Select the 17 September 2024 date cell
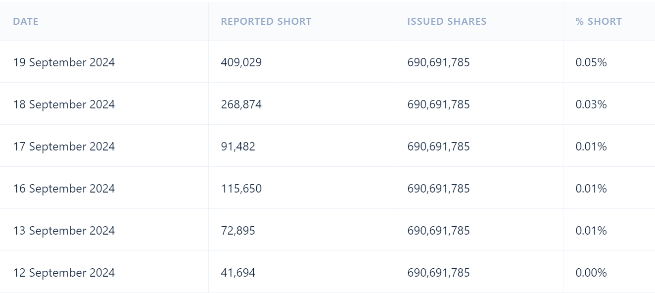 [64, 146]
